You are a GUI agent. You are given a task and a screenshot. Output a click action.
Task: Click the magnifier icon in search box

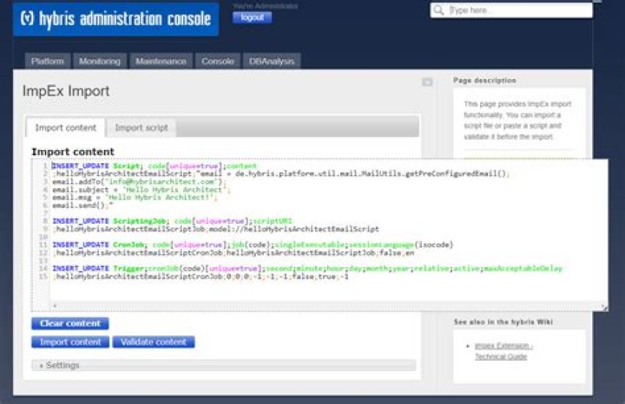pyautogui.click(x=439, y=10)
